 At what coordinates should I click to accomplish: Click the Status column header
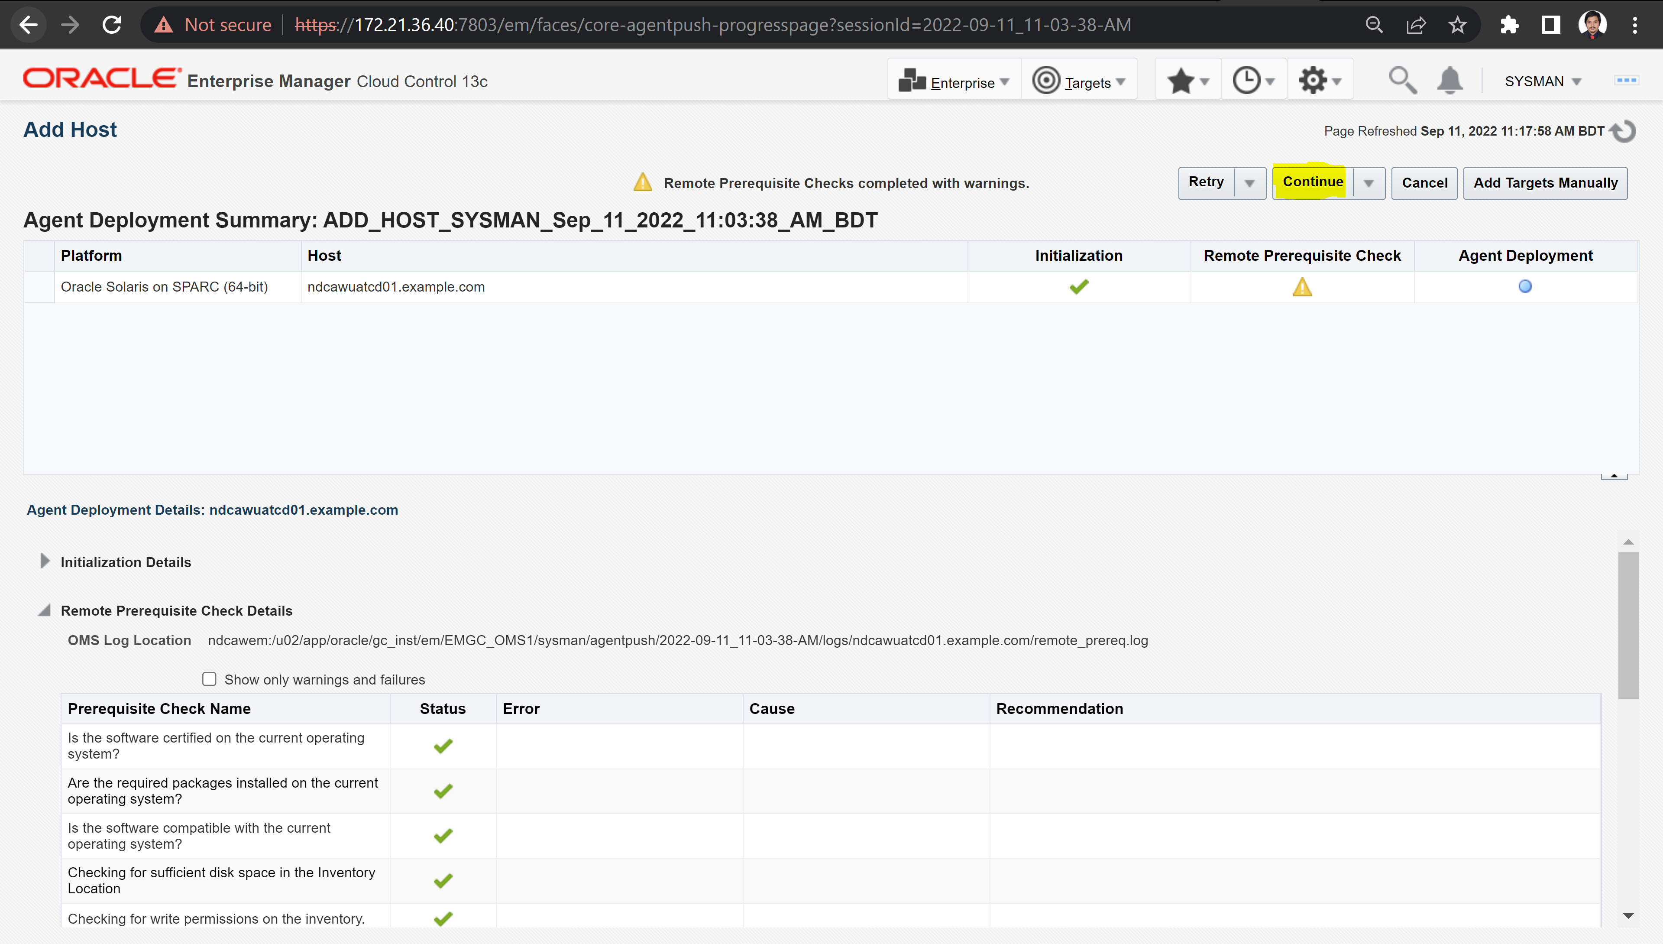(443, 709)
